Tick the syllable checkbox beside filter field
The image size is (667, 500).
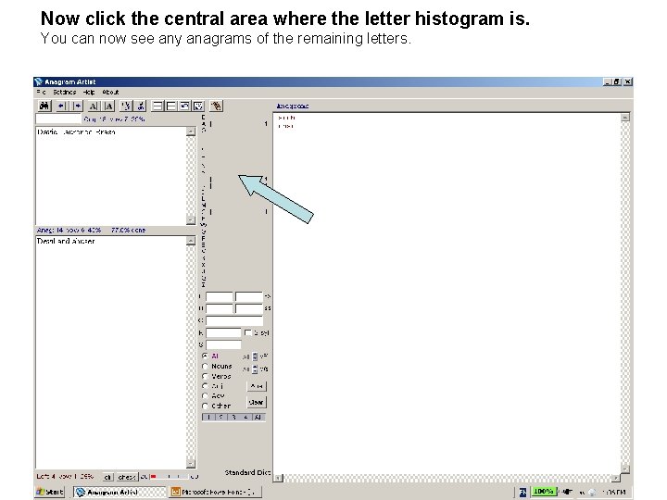248,332
